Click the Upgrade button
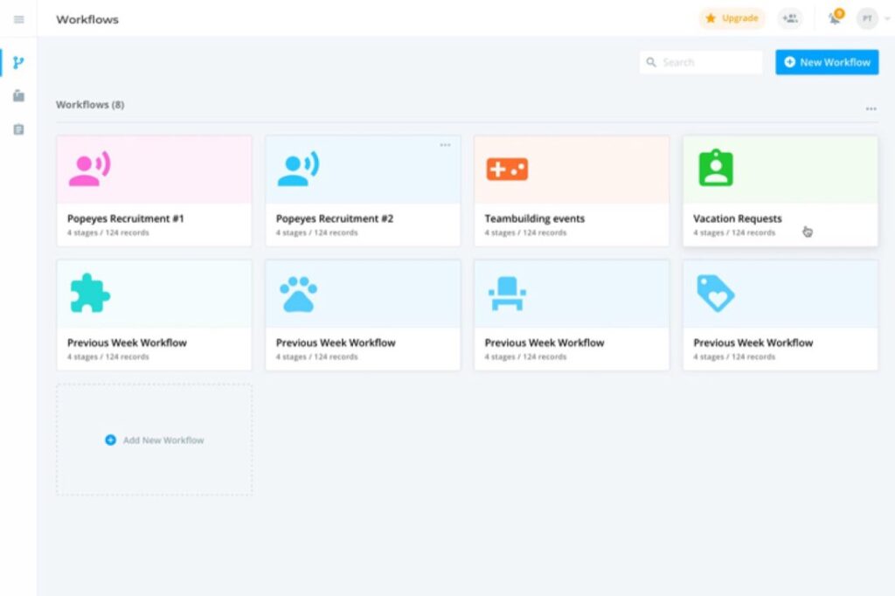This screenshot has width=895, height=596. 732,18
